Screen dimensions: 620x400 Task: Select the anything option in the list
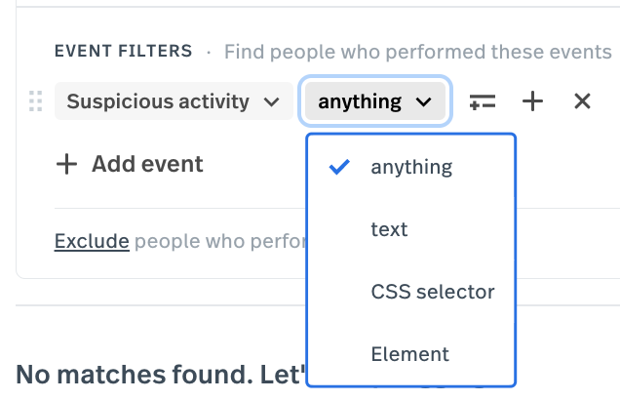click(x=410, y=167)
